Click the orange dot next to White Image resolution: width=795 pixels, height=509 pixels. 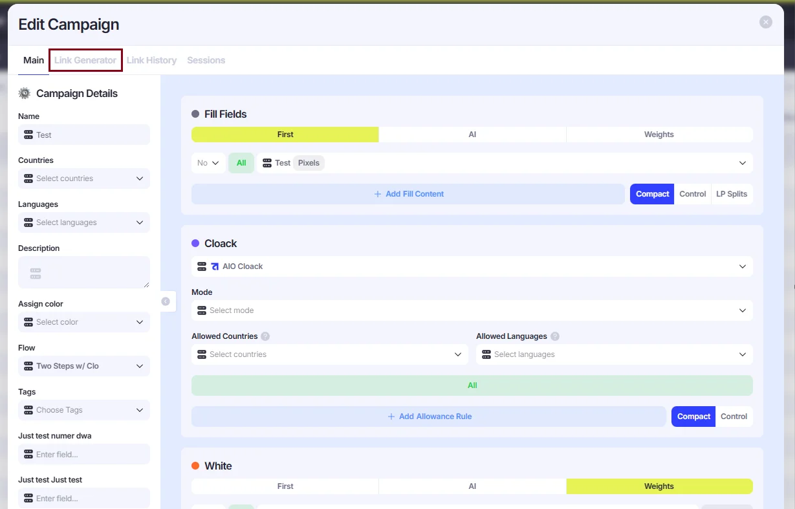[x=195, y=466]
